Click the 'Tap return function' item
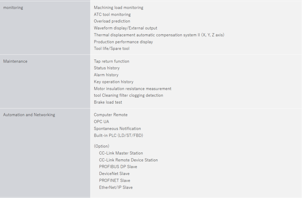The height and width of the screenshot is (198, 302). click(111, 61)
